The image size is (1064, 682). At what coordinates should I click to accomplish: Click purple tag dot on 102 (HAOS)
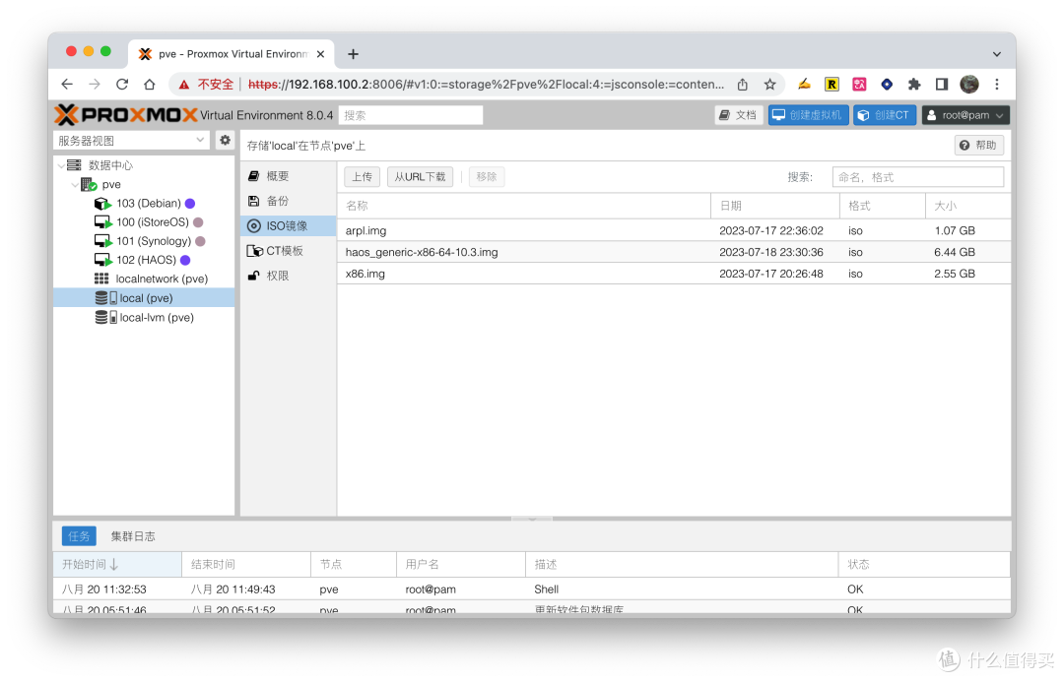[185, 260]
